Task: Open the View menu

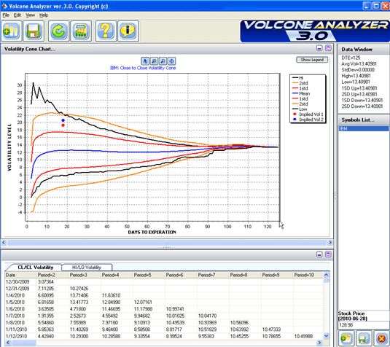Action: coord(31,15)
